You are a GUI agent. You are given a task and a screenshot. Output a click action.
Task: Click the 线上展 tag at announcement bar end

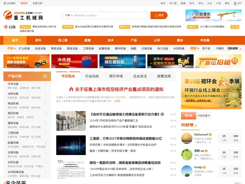[x=235, y=27]
